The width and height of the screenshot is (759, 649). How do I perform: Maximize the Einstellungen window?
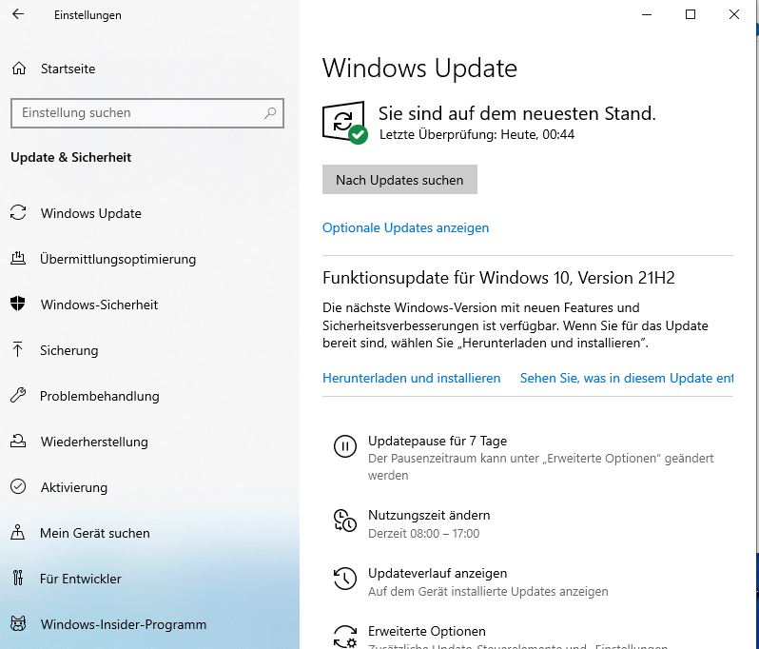tap(691, 14)
